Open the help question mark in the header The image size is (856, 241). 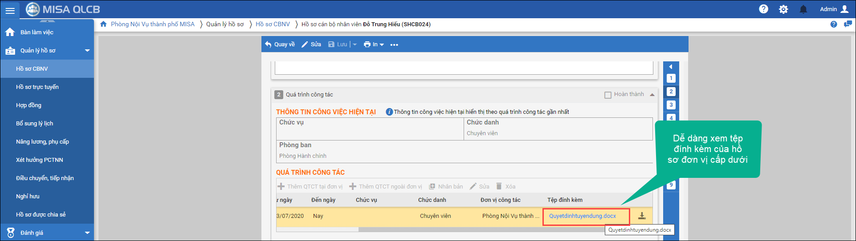pyautogui.click(x=763, y=9)
